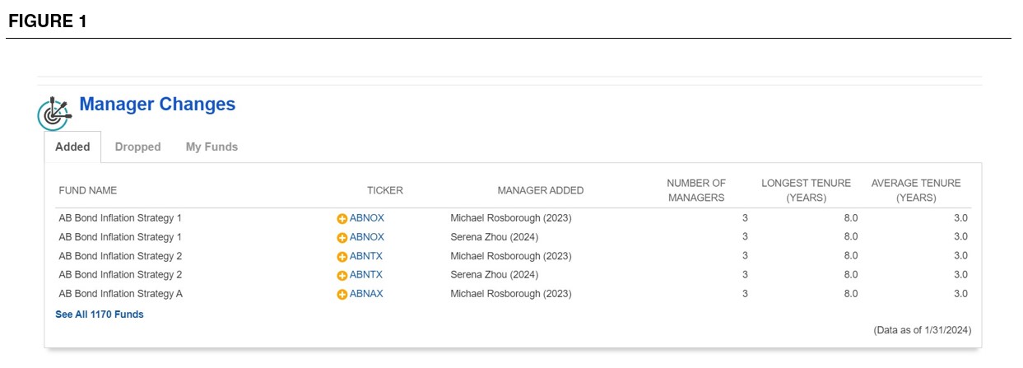Click the Data as of 1/31/2024 note

(x=923, y=330)
